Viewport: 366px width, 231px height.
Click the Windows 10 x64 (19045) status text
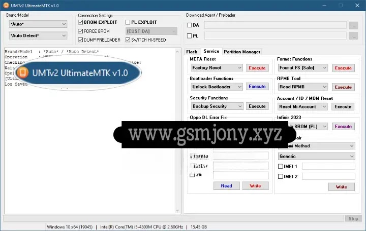pos(70,227)
